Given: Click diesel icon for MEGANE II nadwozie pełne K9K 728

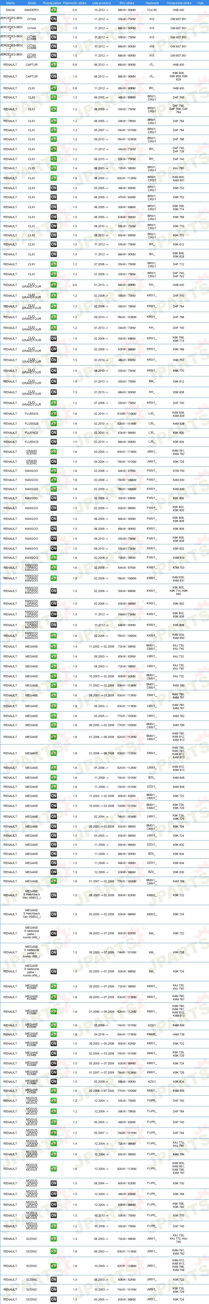Looking at the screenshot, I should pyautogui.click(x=53, y=952).
